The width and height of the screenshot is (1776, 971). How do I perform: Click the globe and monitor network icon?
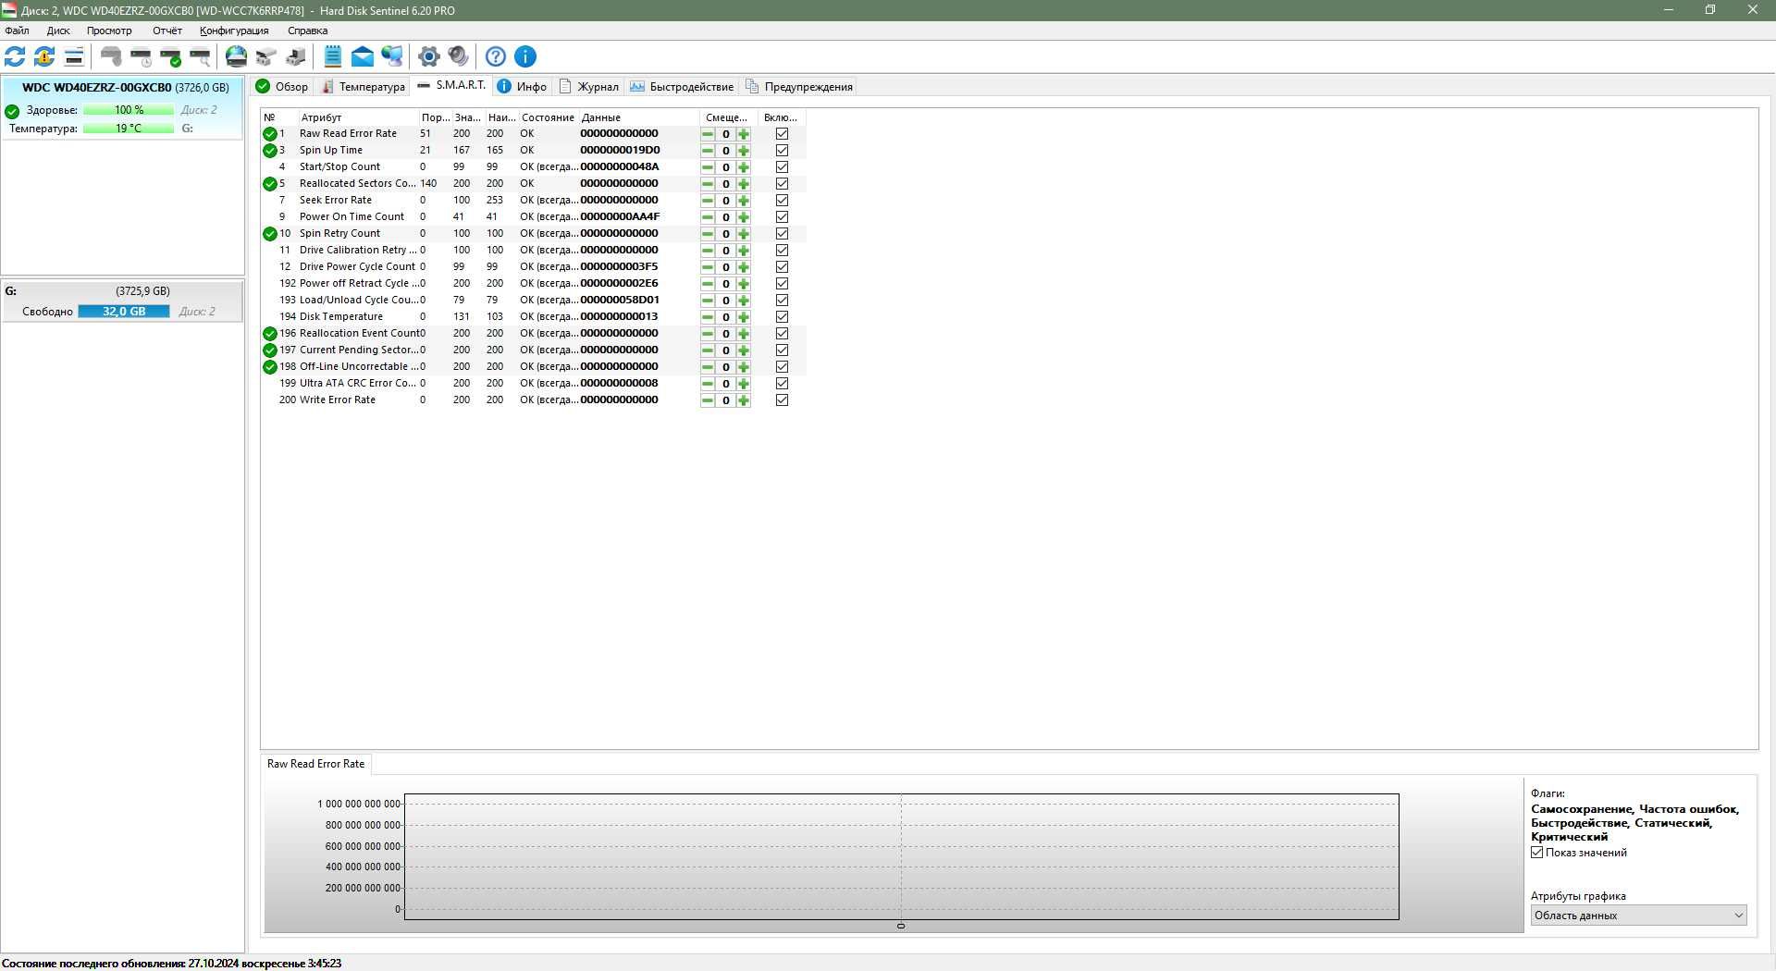click(392, 56)
